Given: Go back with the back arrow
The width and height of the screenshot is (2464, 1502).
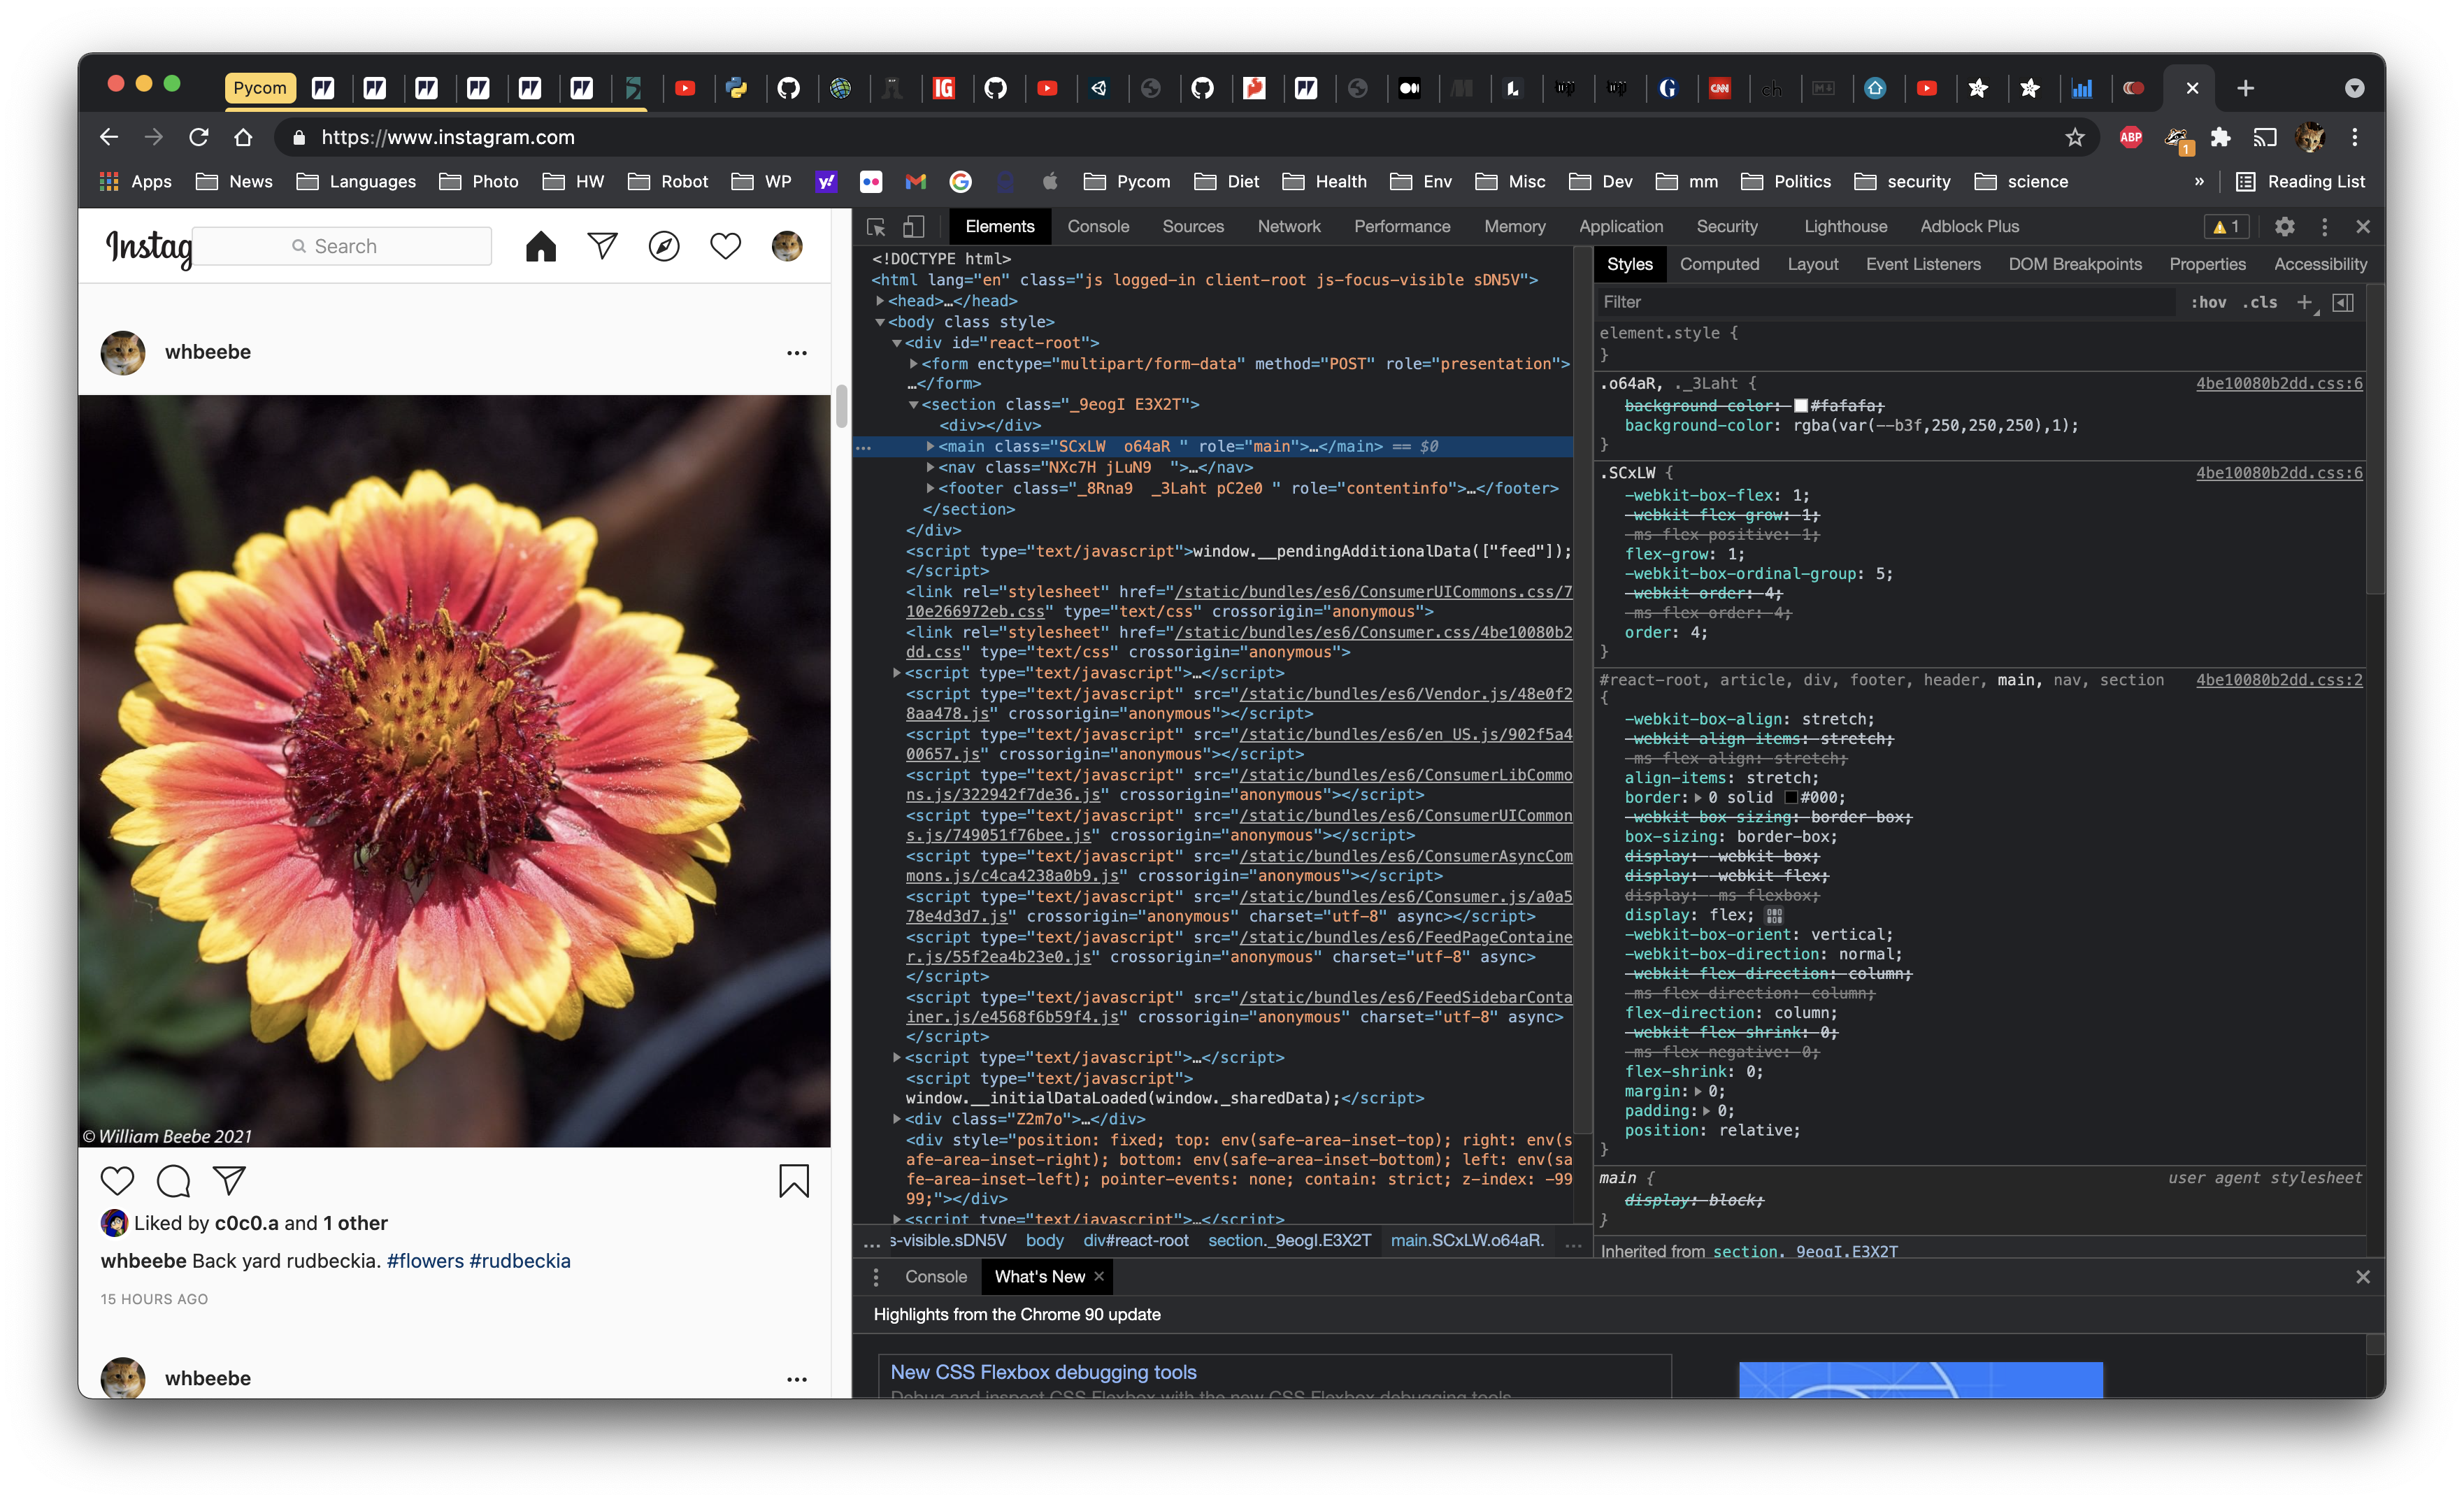Looking at the screenshot, I should pos(109,138).
